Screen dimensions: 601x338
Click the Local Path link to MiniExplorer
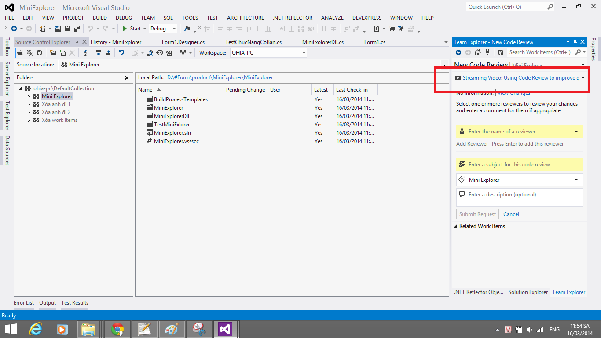tap(220, 77)
